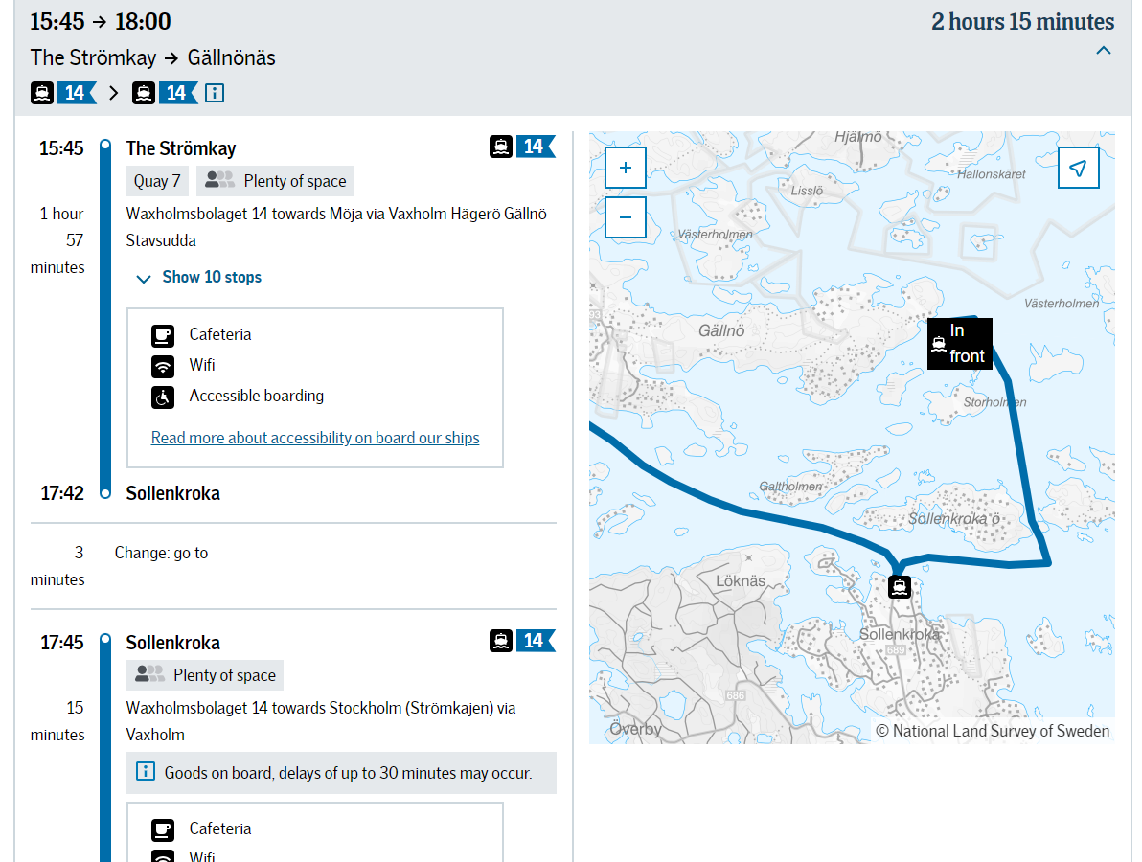
Task: Open accessibility on board our ships link
Action: tap(314, 438)
